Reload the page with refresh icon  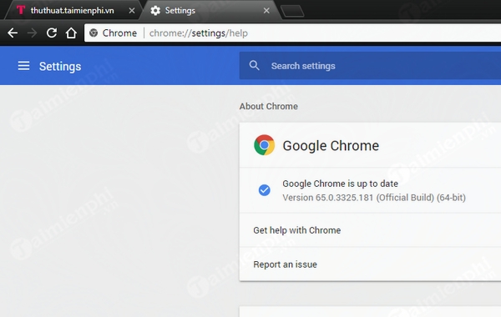pyautogui.click(x=52, y=33)
